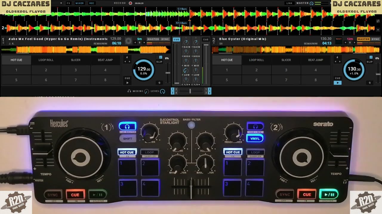Switch deck 2 pads to BEAT JUMP
The height and width of the screenshot is (214, 382).
[315, 60]
